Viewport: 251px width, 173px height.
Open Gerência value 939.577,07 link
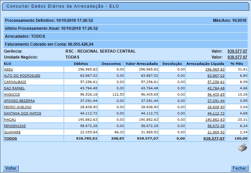[237, 51]
